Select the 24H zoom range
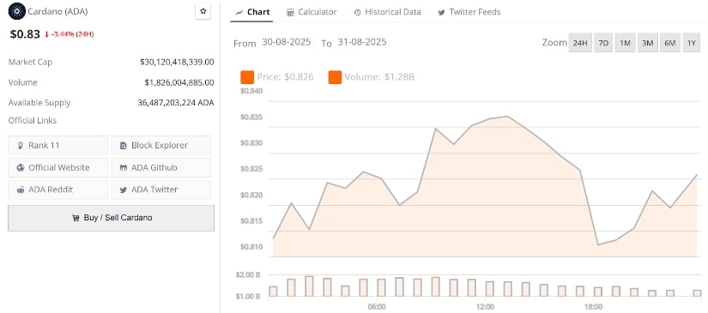Image resolution: width=708 pixels, height=313 pixels. coord(580,43)
